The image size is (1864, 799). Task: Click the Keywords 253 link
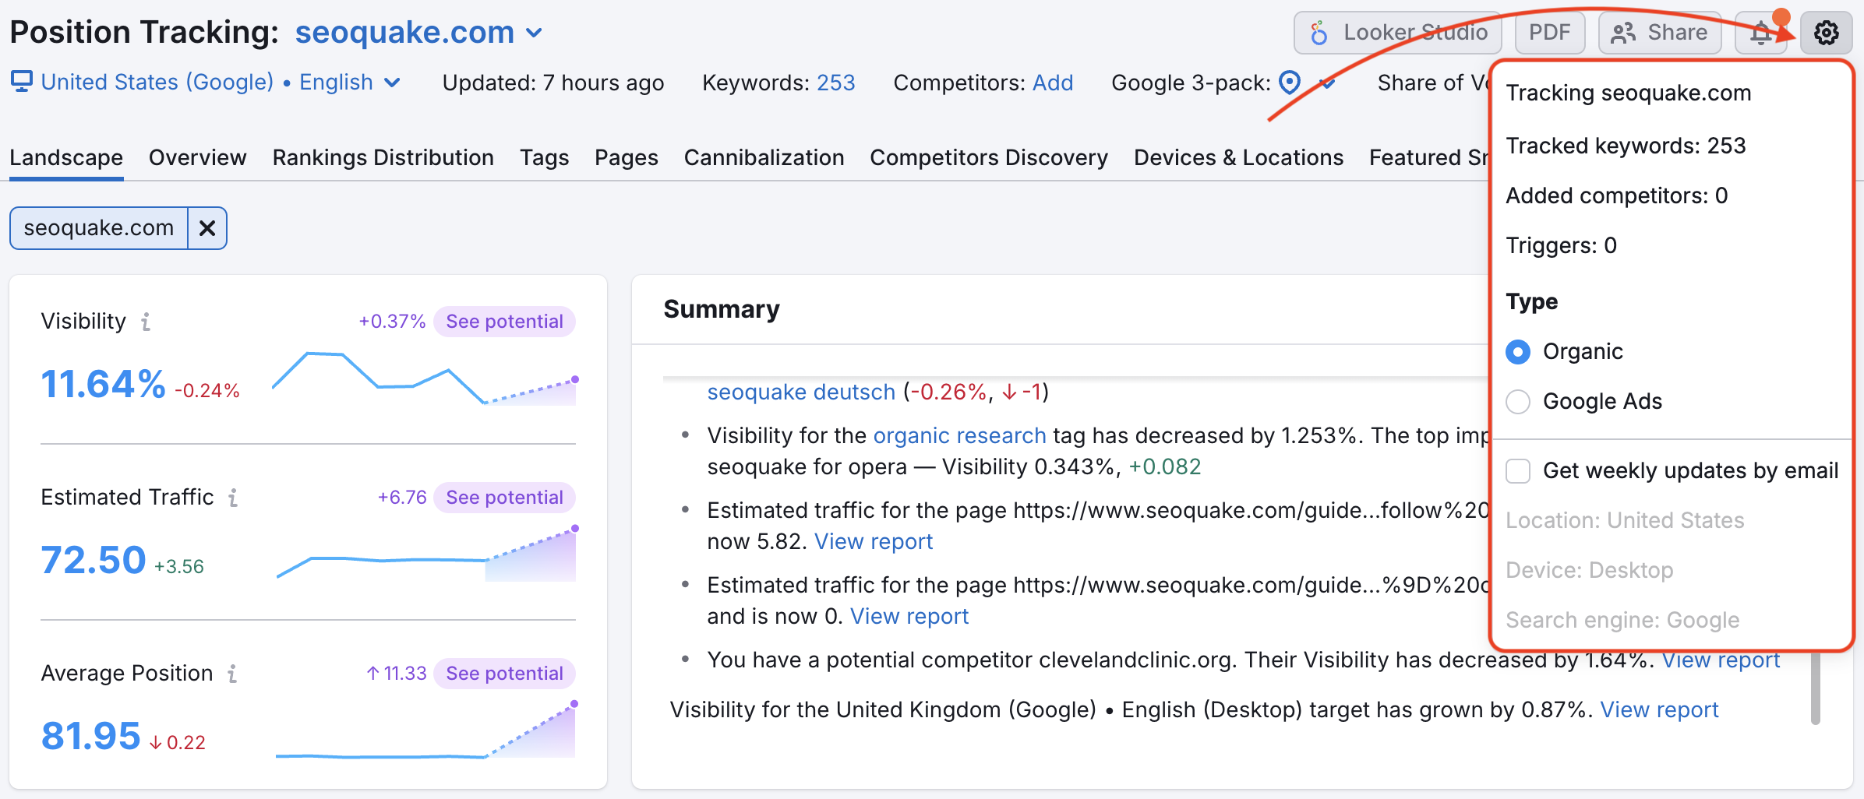click(835, 83)
